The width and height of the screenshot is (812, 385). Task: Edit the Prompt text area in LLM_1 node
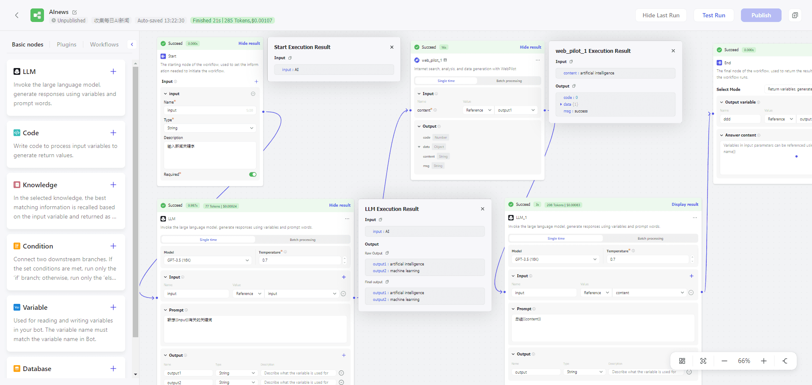coord(603,328)
